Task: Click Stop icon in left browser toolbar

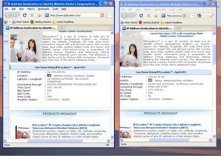Action: pyautogui.click(x=32, y=15)
